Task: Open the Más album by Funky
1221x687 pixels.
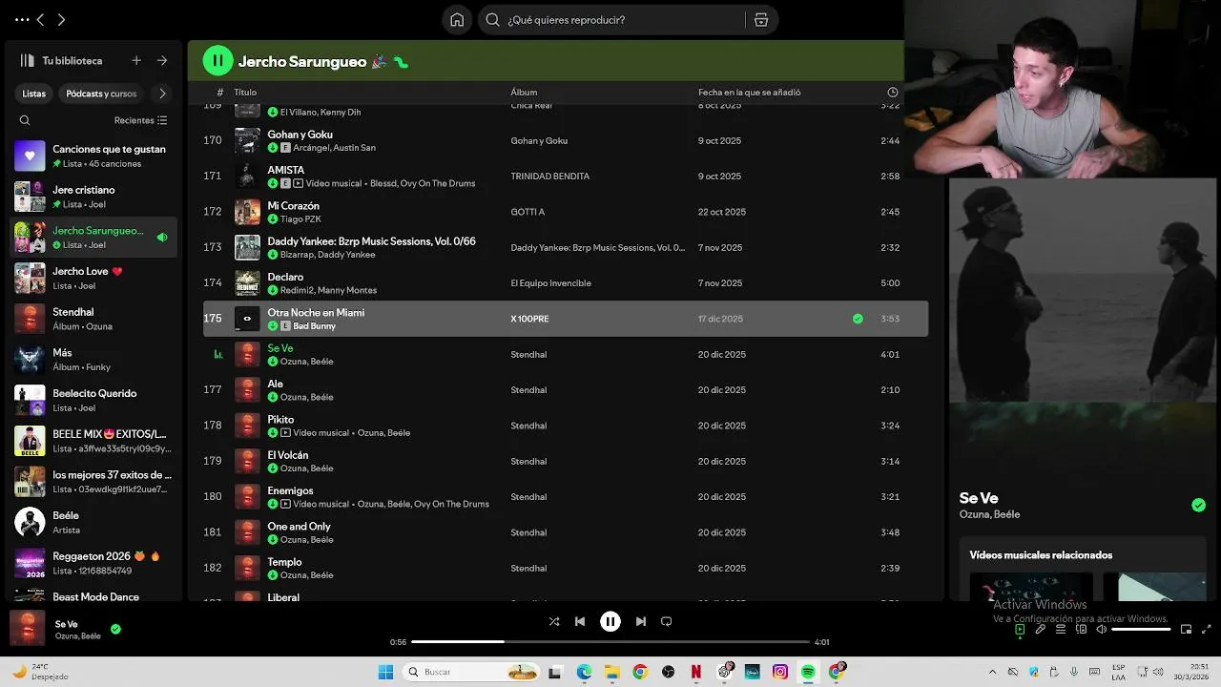Action: [x=93, y=360]
